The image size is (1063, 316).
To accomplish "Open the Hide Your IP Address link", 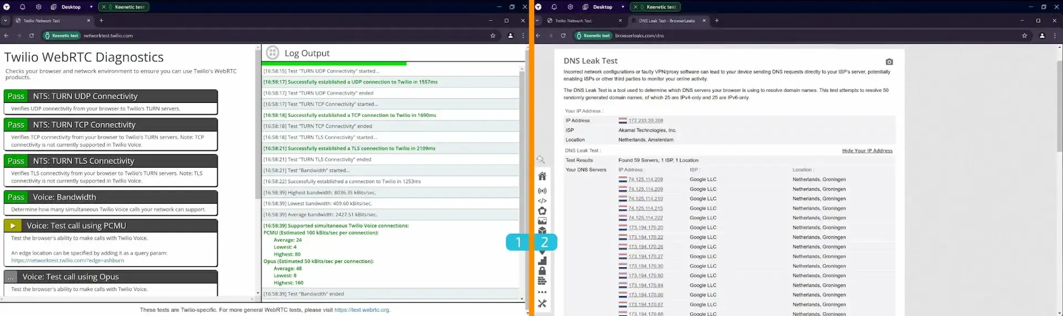I will (867, 151).
